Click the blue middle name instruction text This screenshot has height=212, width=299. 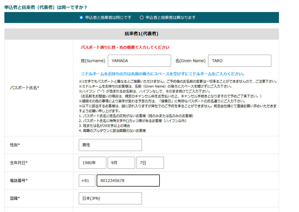click(163, 74)
